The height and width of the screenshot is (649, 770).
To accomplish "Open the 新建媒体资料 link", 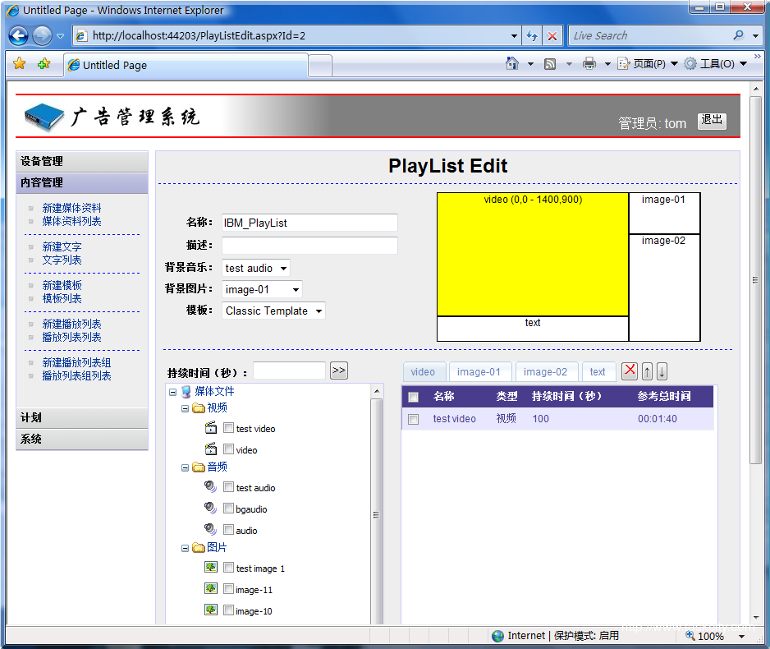I will (72, 209).
